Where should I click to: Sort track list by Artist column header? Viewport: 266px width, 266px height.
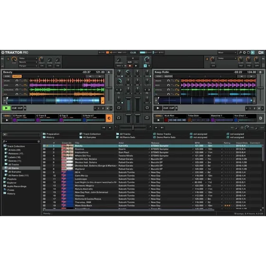click(121, 143)
